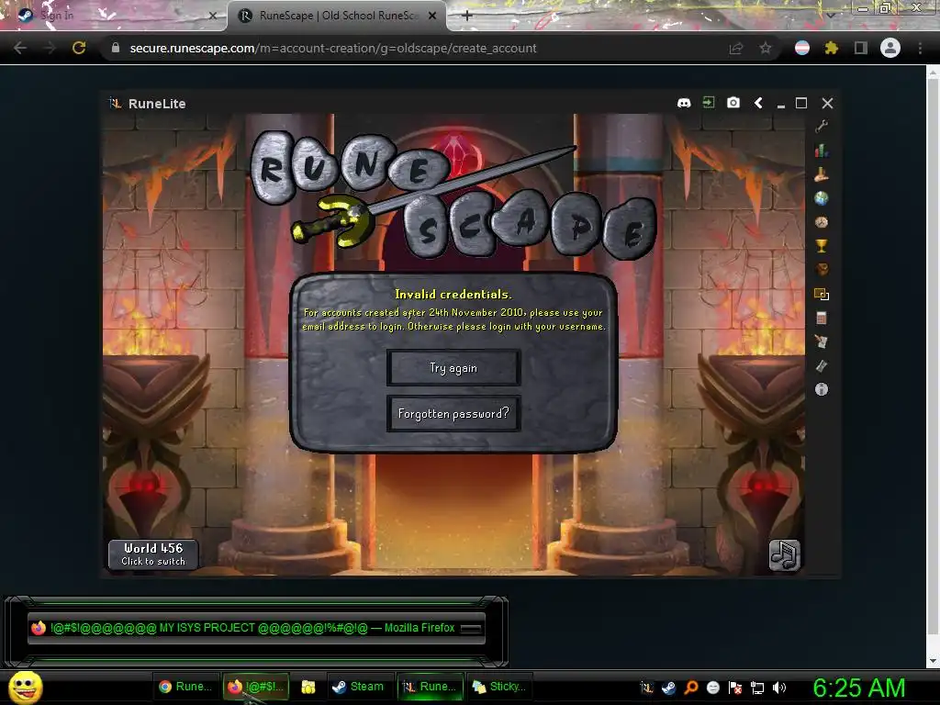Click the striped flag extension icon
The width and height of the screenshot is (940, 705).
(x=802, y=48)
